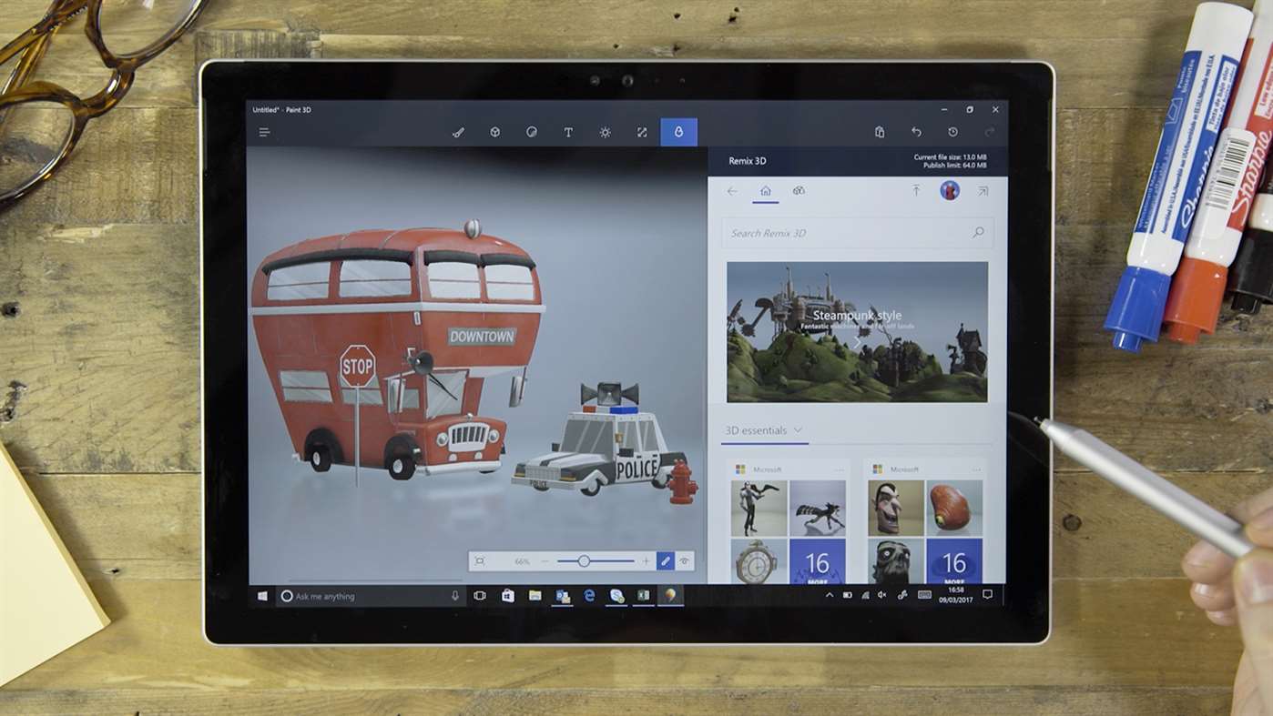Open the Windows Start menu

click(x=262, y=596)
